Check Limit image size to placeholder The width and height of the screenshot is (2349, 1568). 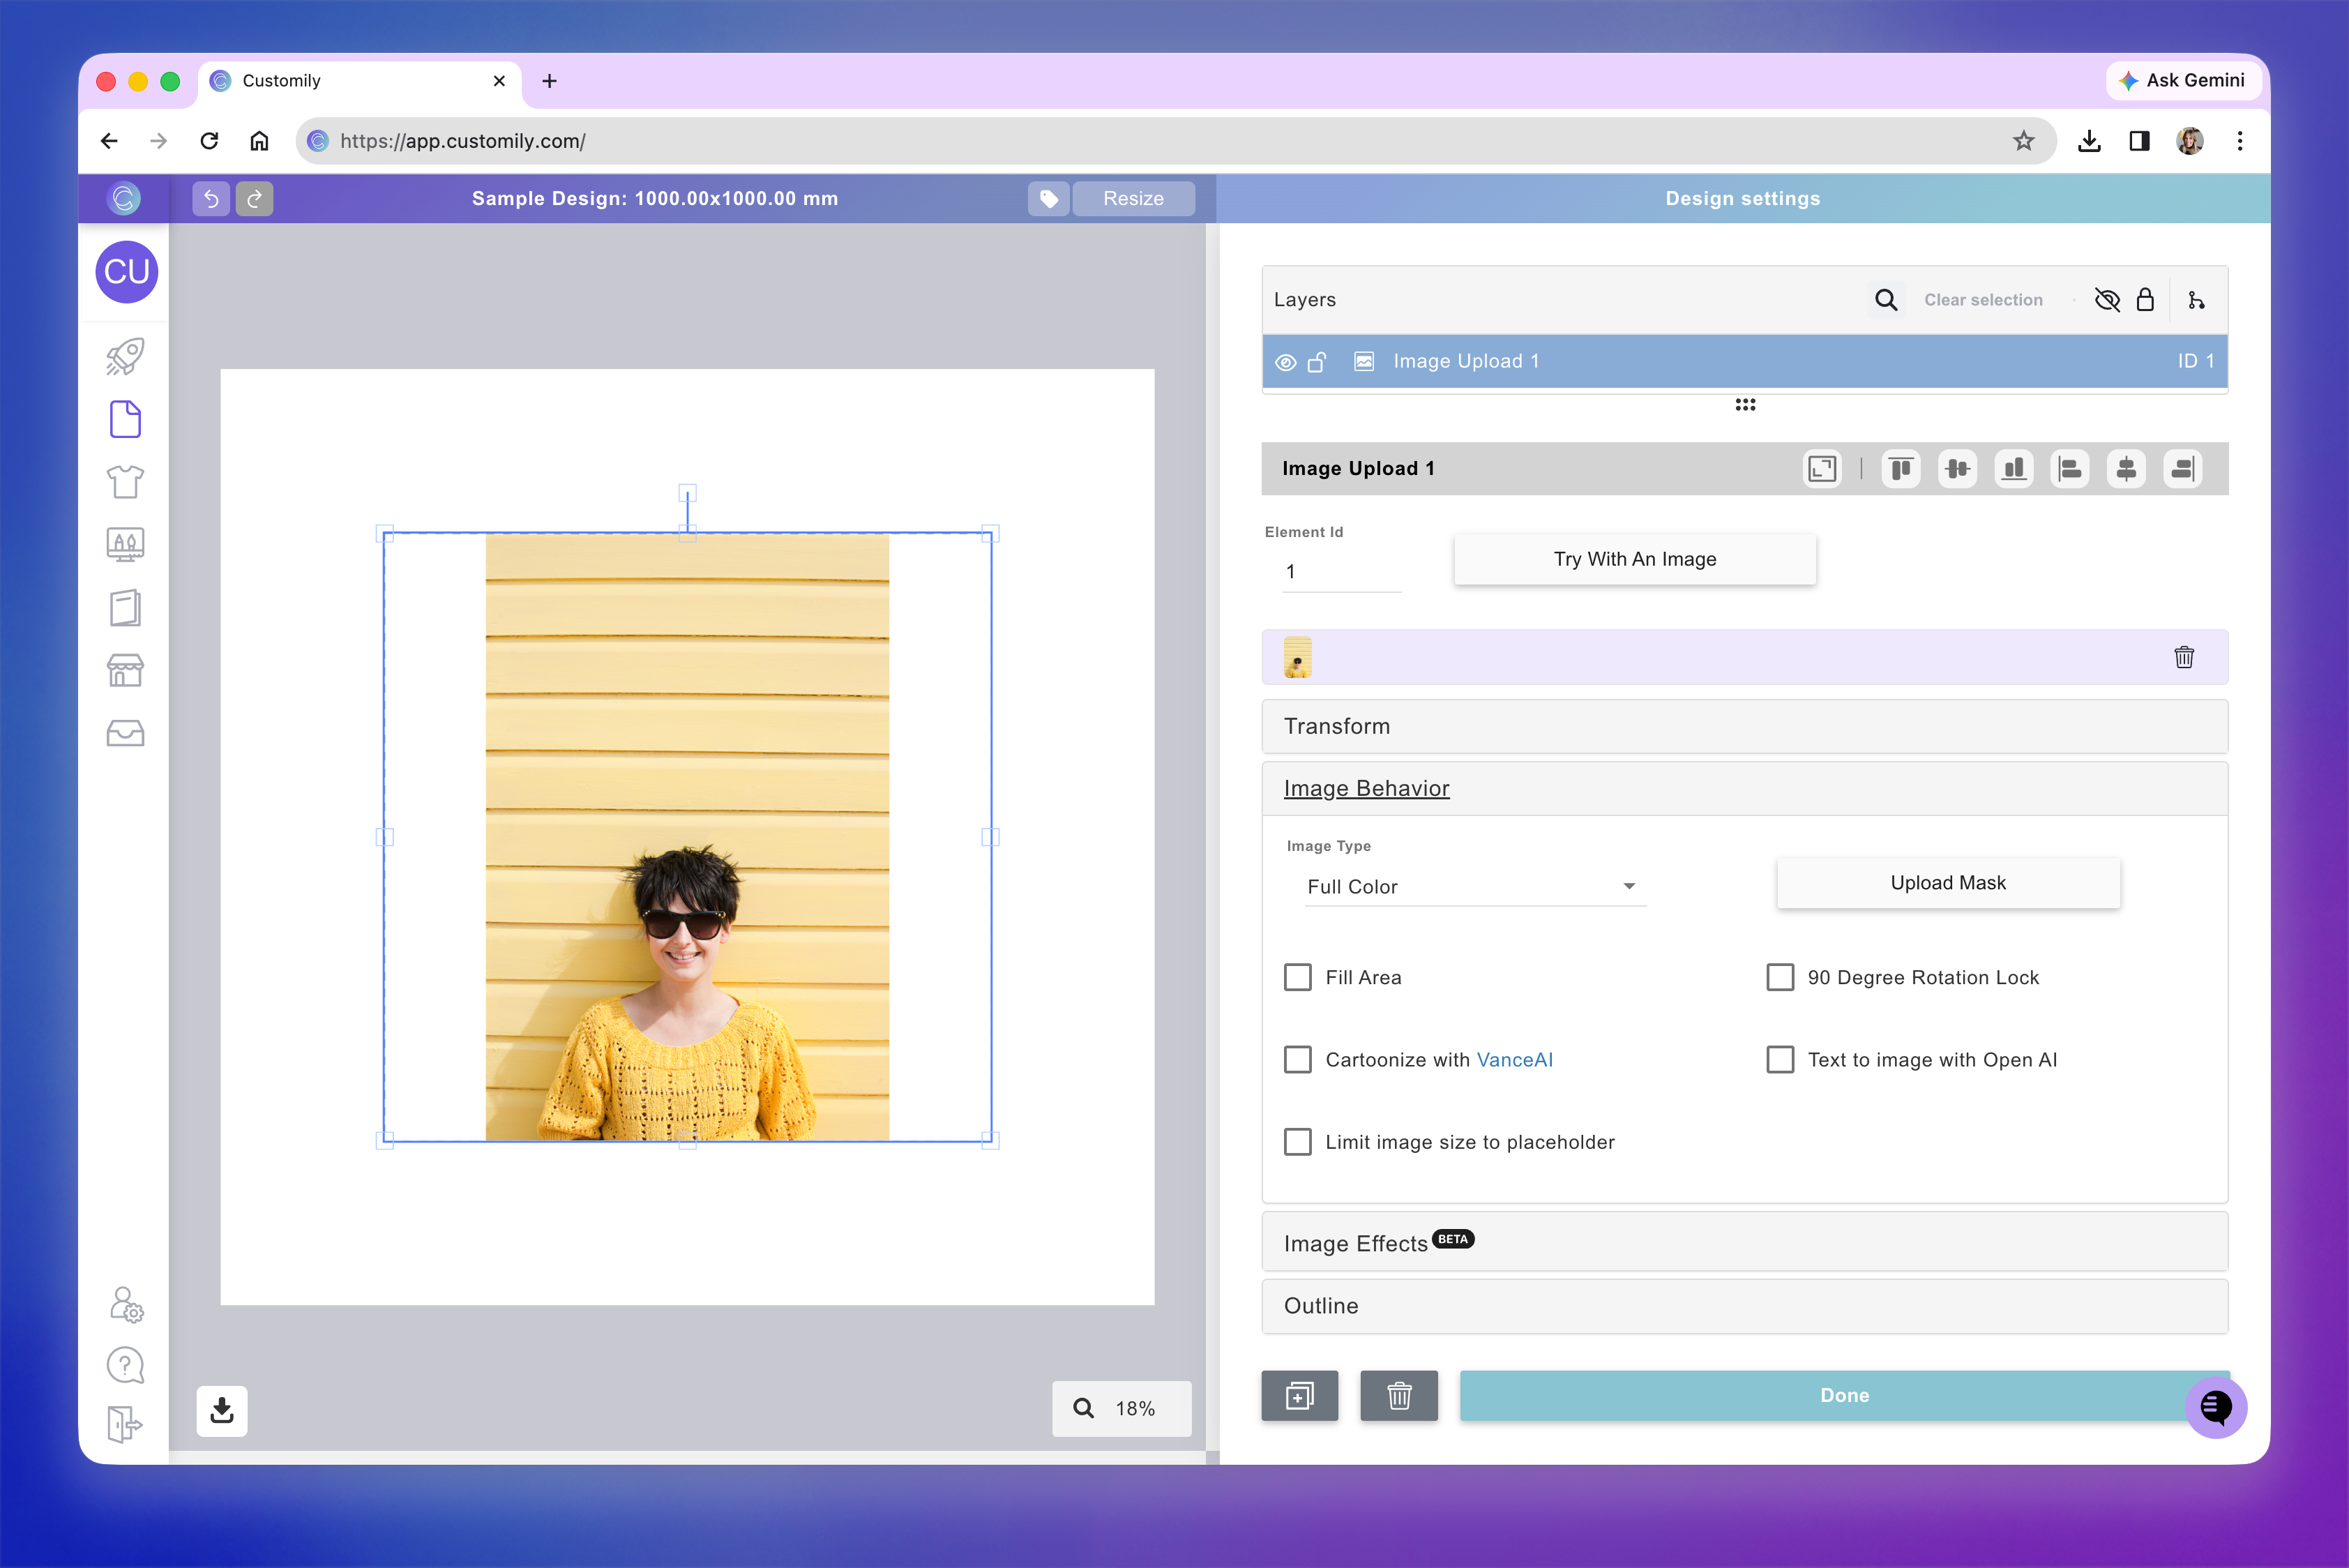click(1298, 1141)
